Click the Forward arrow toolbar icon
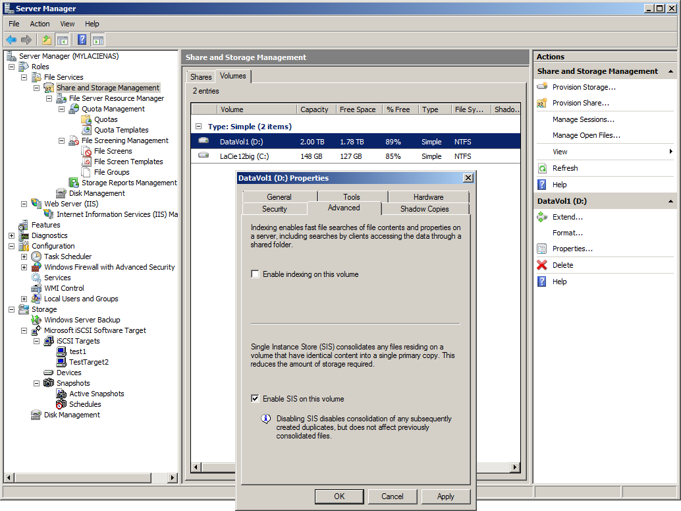681x511 pixels. coord(26,40)
